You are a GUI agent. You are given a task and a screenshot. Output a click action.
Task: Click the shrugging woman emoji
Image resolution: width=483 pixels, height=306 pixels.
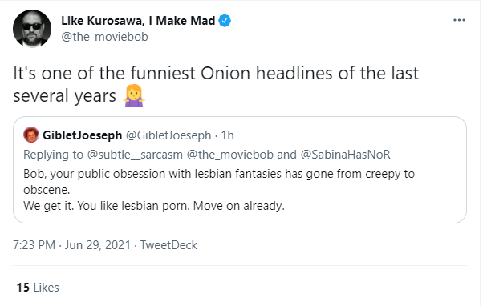(134, 95)
